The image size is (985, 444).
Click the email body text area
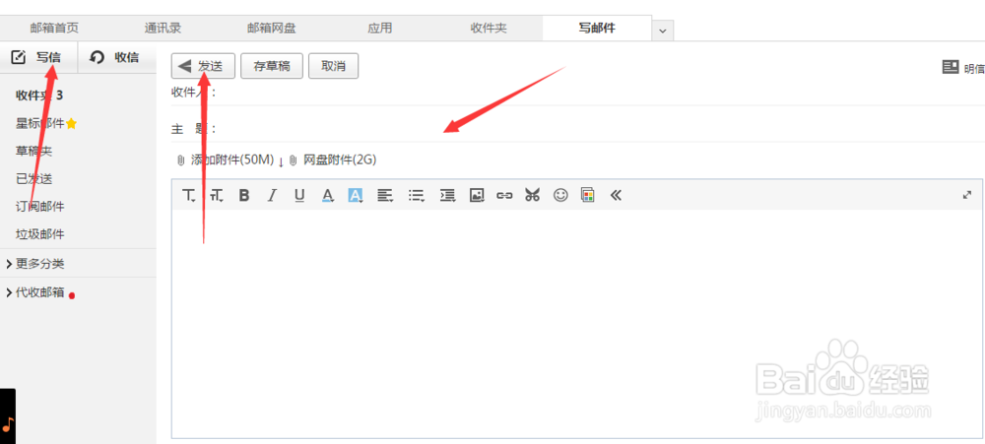point(576,324)
